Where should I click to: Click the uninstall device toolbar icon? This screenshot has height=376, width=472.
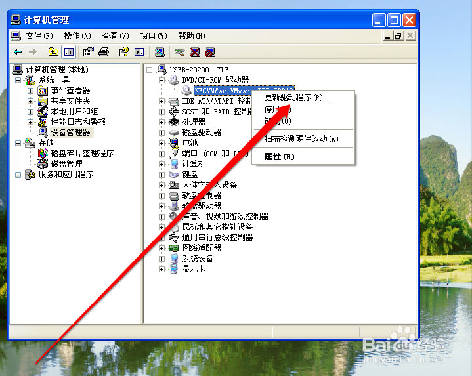click(195, 52)
